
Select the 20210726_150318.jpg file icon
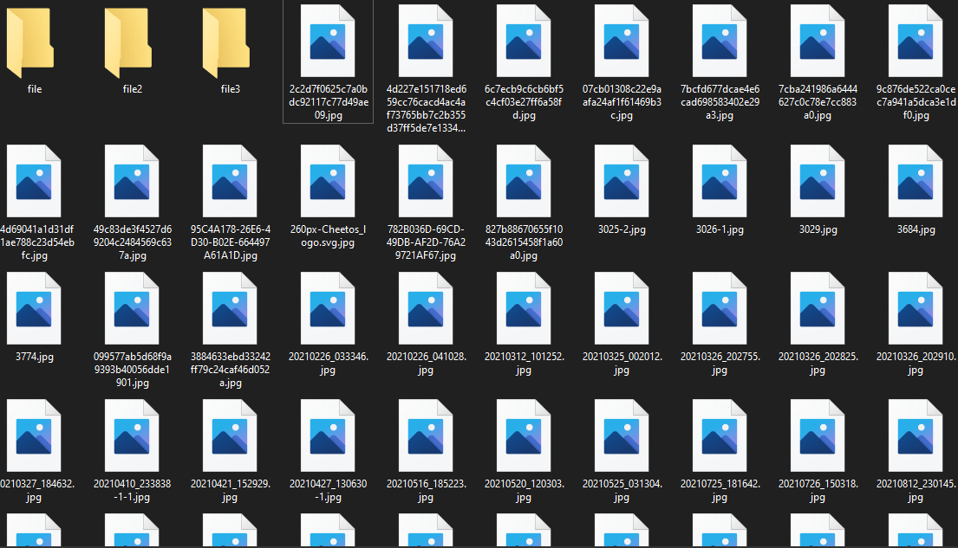(x=818, y=435)
